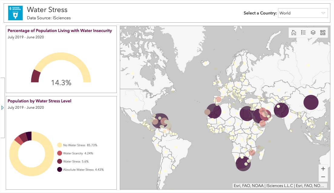
Task: Click the zoom out button on the map
Action: pyautogui.click(x=323, y=177)
